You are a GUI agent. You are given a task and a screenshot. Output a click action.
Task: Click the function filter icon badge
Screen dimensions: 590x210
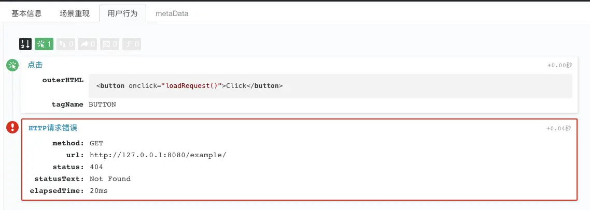coord(132,44)
